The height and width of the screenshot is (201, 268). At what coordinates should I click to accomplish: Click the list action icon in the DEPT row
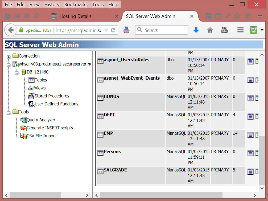[250, 117]
